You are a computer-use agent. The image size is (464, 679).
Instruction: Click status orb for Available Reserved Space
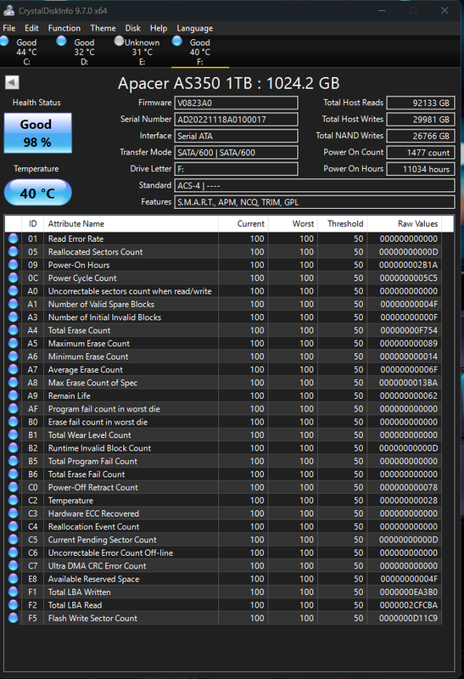point(14,579)
